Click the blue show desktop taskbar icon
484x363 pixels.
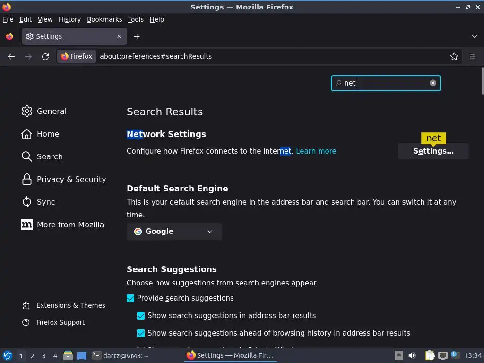(x=82, y=355)
